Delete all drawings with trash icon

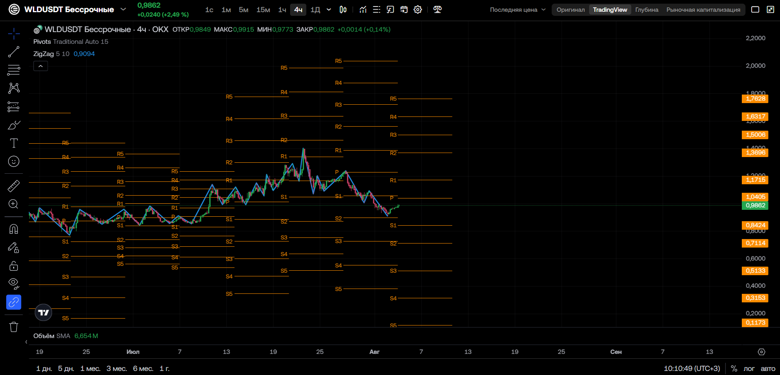14,327
